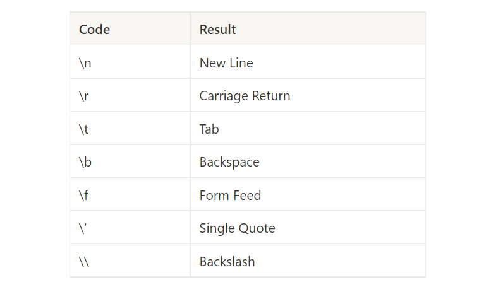Click the Code column header
This screenshot has width=491, height=287.
pyautogui.click(x=130, y=29)
